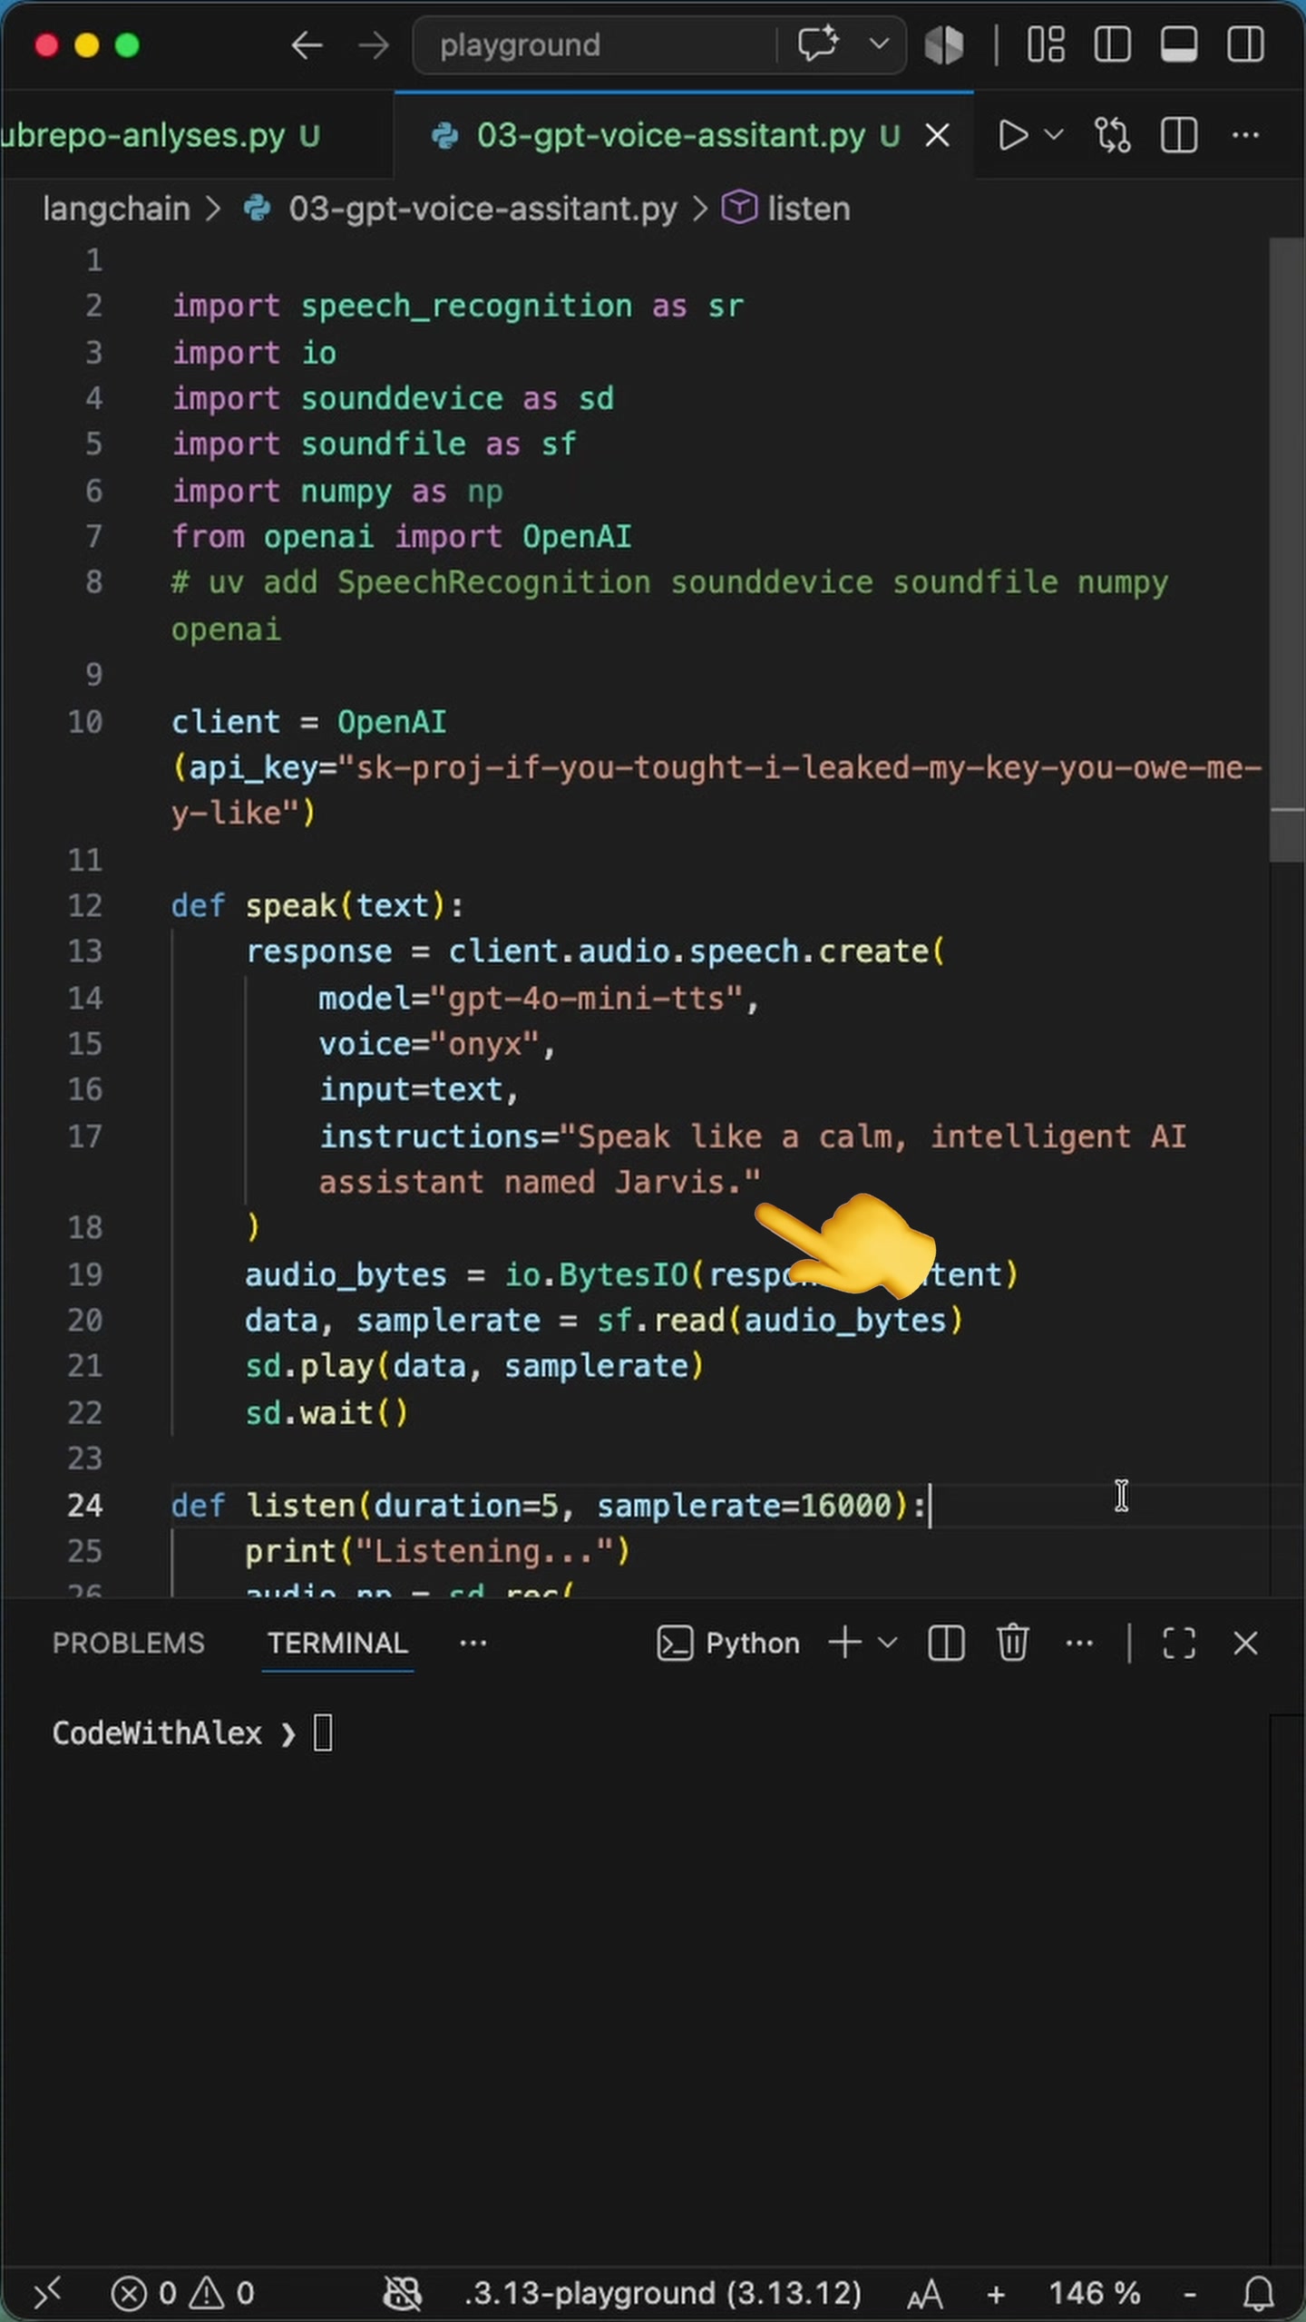Zoom out with the minus button

tap(1190, 2295)
